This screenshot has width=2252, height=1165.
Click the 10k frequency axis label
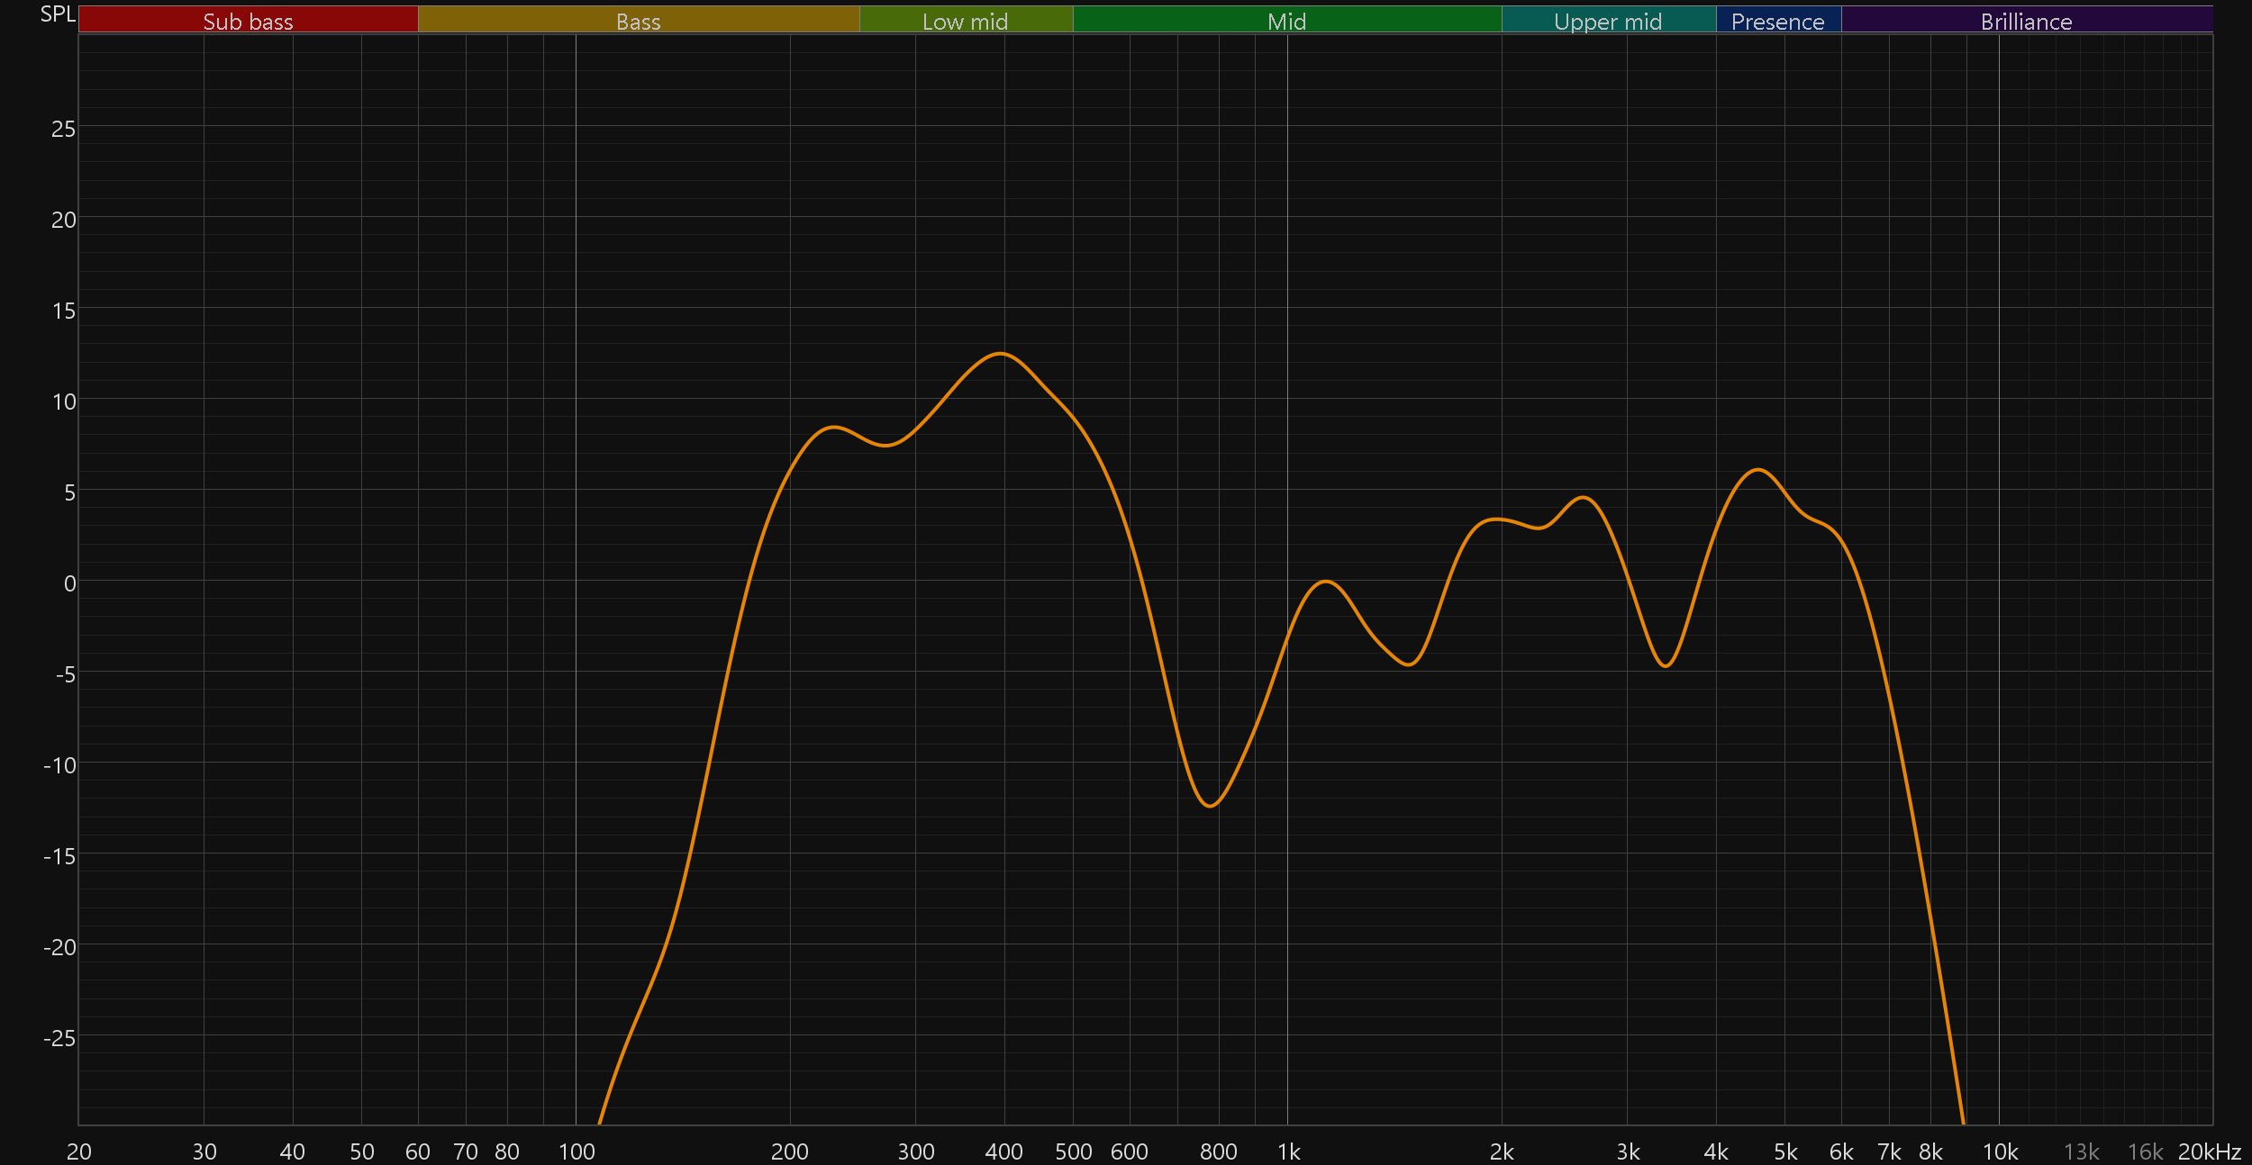[x=2000, y=1151]
